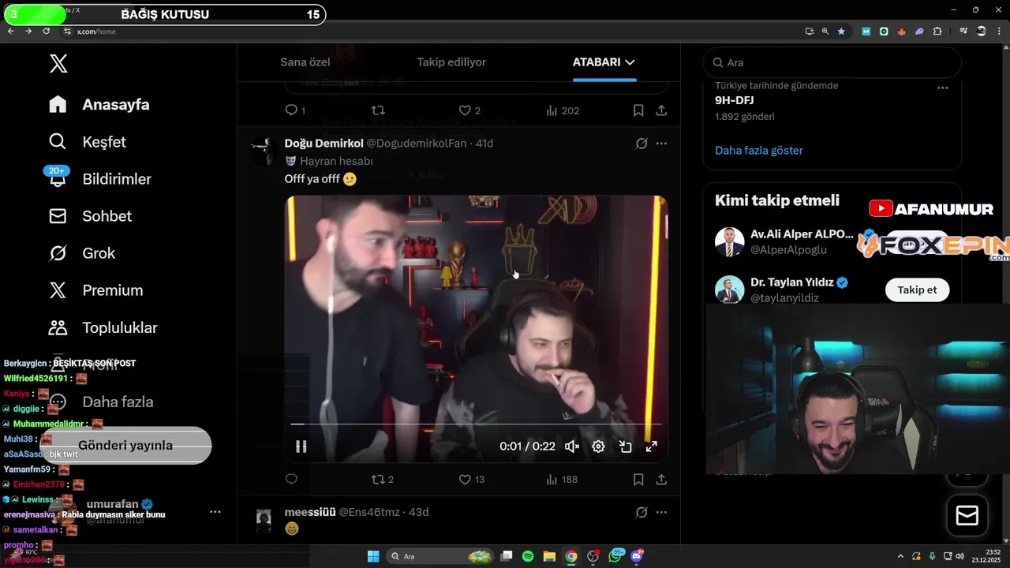1010x568 pixels.
Task: View analytics showing 202 views
Action: click(x=563, y=110)
